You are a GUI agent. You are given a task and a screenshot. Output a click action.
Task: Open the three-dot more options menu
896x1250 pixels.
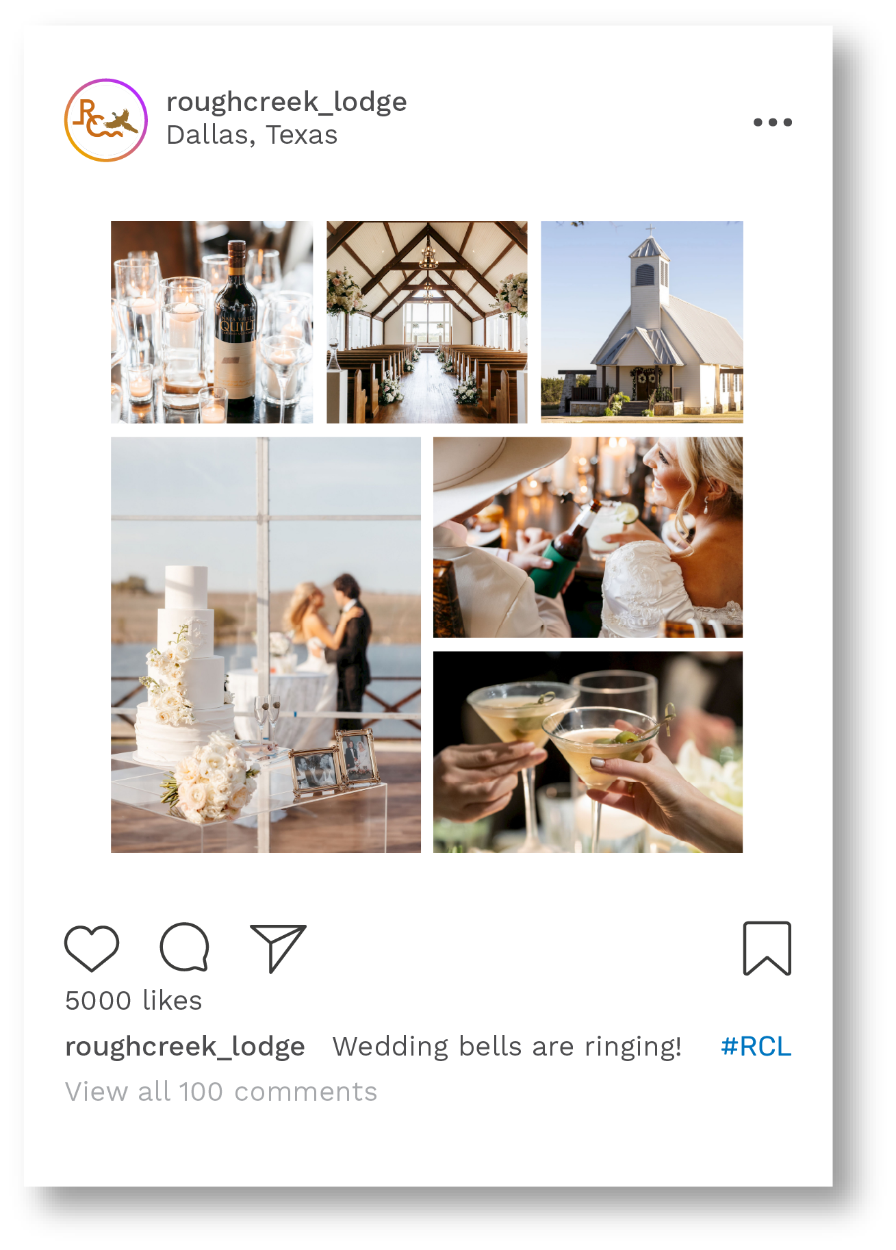coord(773,123)
